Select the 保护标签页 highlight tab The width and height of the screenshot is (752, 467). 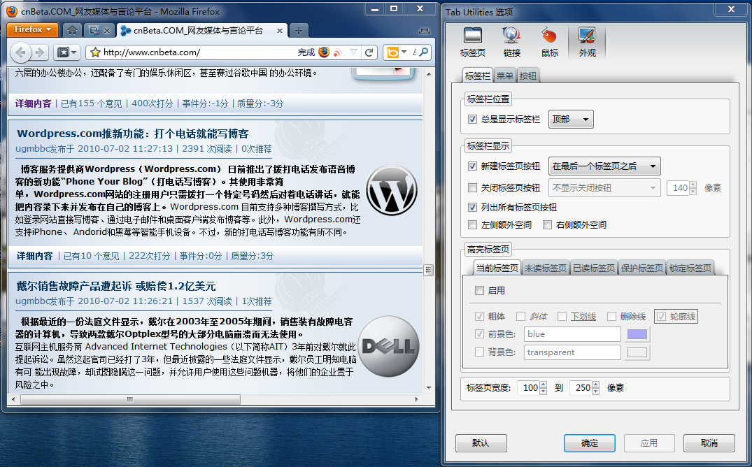tap(642, 268)
